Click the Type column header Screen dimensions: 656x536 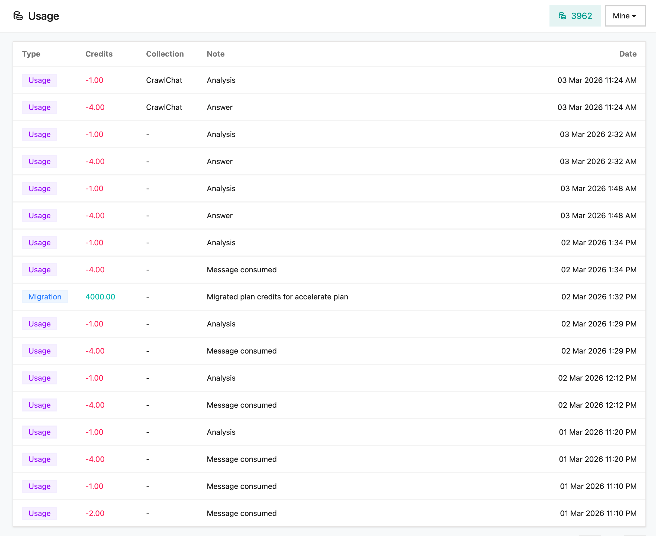click(x=31, y=54)
